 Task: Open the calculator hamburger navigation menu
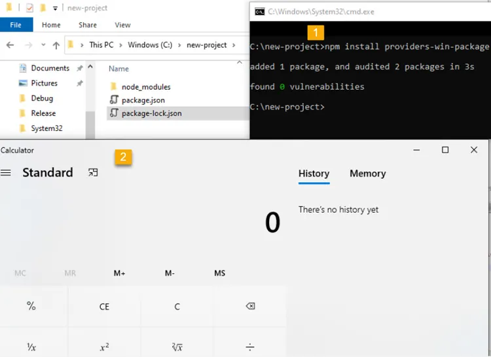pyautogui.click(x=6, y=172)
